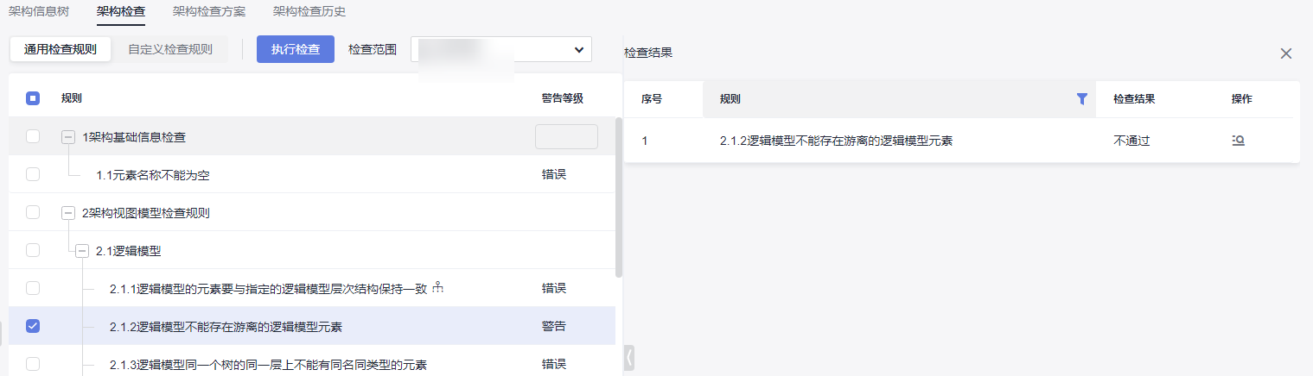Go to 架构检查方案 tab
This screenshot has width=1313, height=376.
[x=209, y=11]
